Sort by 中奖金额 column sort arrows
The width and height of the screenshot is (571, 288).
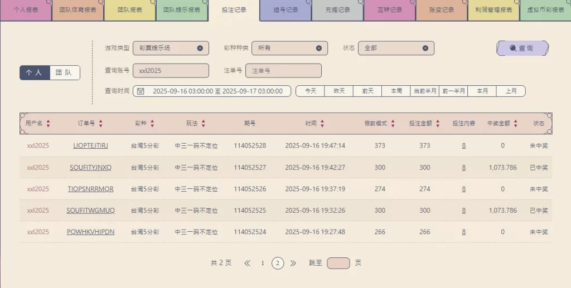click(516, 124)
